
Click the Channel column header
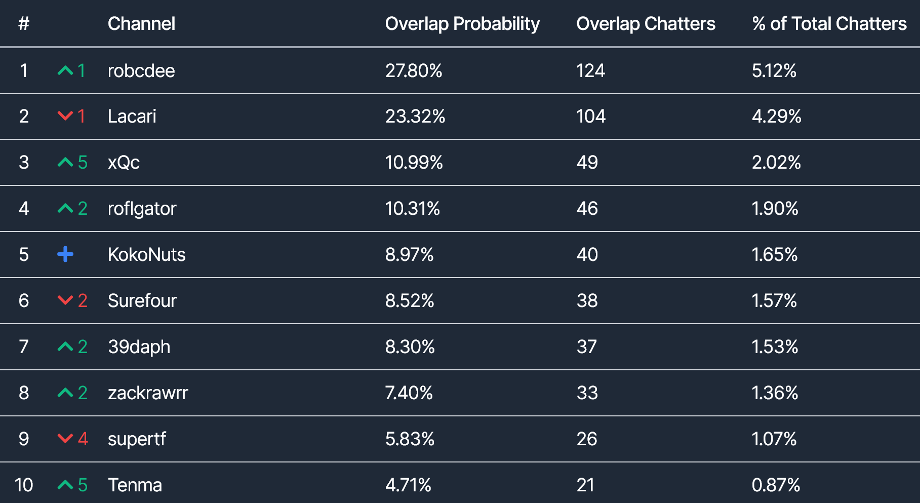(x=141, y=24)
